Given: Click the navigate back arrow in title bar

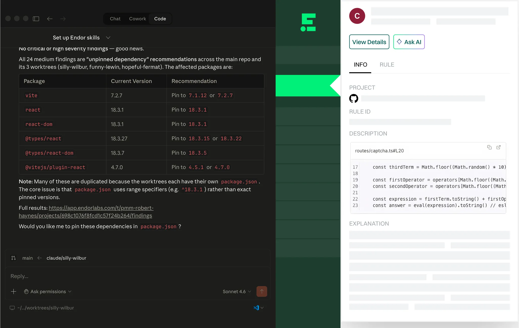Looking at the screenshot, I should pyautogui.click(x=50, y=19).
